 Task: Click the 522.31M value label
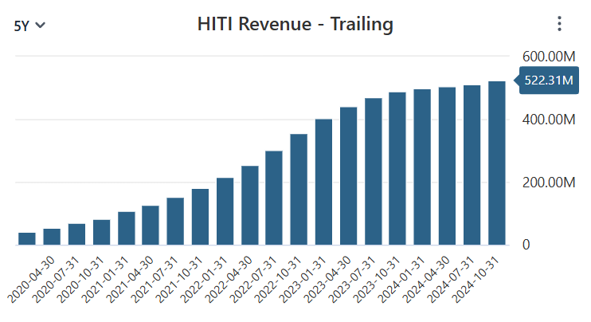coord(549,80)
